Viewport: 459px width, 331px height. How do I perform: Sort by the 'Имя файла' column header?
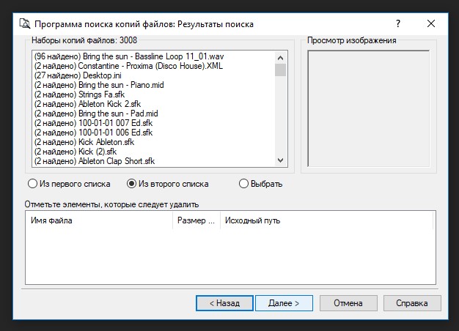[99, 220]
